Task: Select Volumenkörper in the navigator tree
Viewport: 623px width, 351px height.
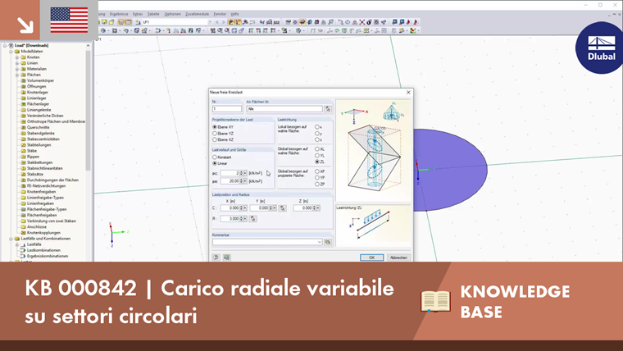Action: pos(40,80)
